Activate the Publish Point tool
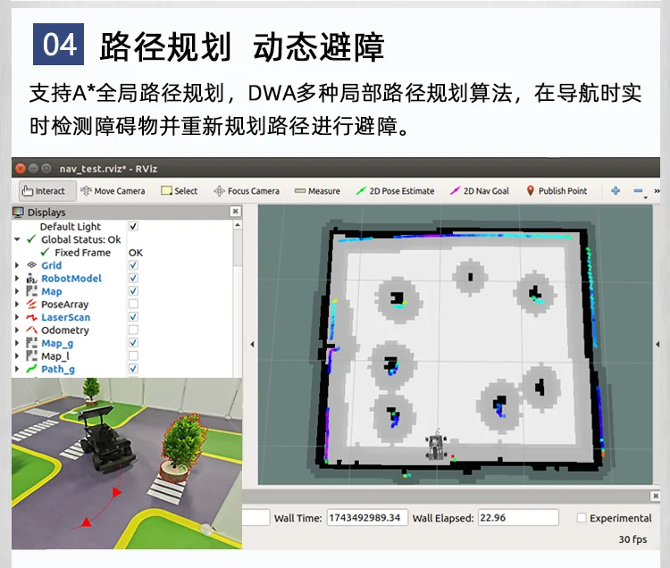Viewport: 670px width, 568px height. coord(557,191)
